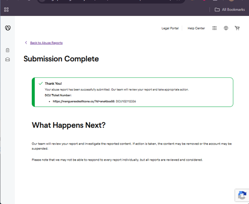Open the apps grid menu icon
Viewport: 249px width, 204px height.
[215, 28]
